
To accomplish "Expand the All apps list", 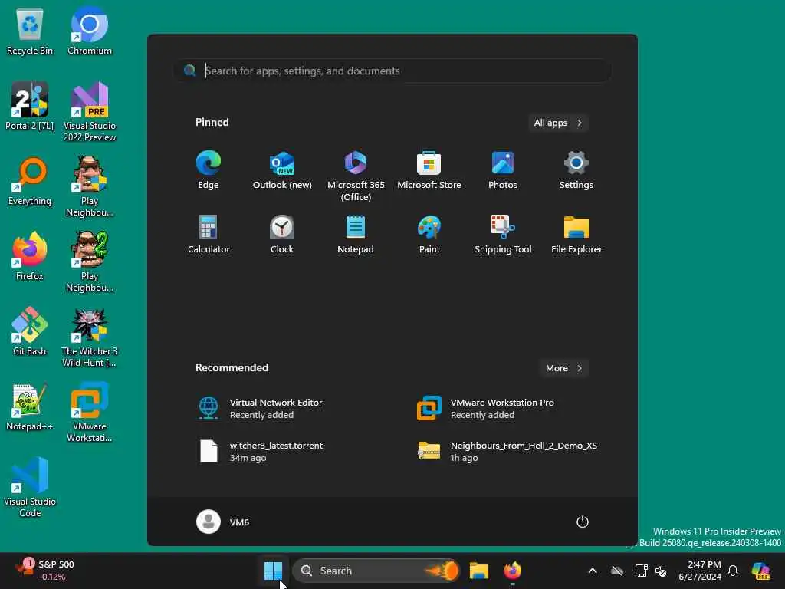I will tap(558, 123).
